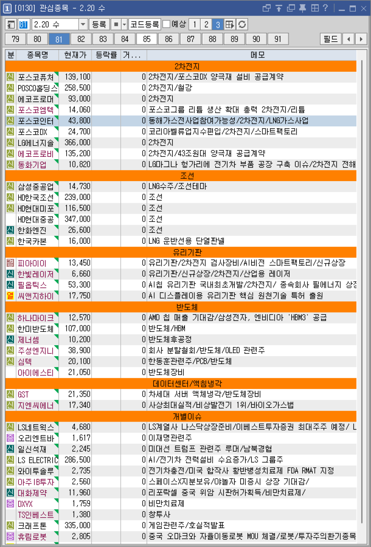Image resolution: width=371 pixels, height=547 pixels.
Task: Click the blue group number 81 icon
Action: point(24,25)
